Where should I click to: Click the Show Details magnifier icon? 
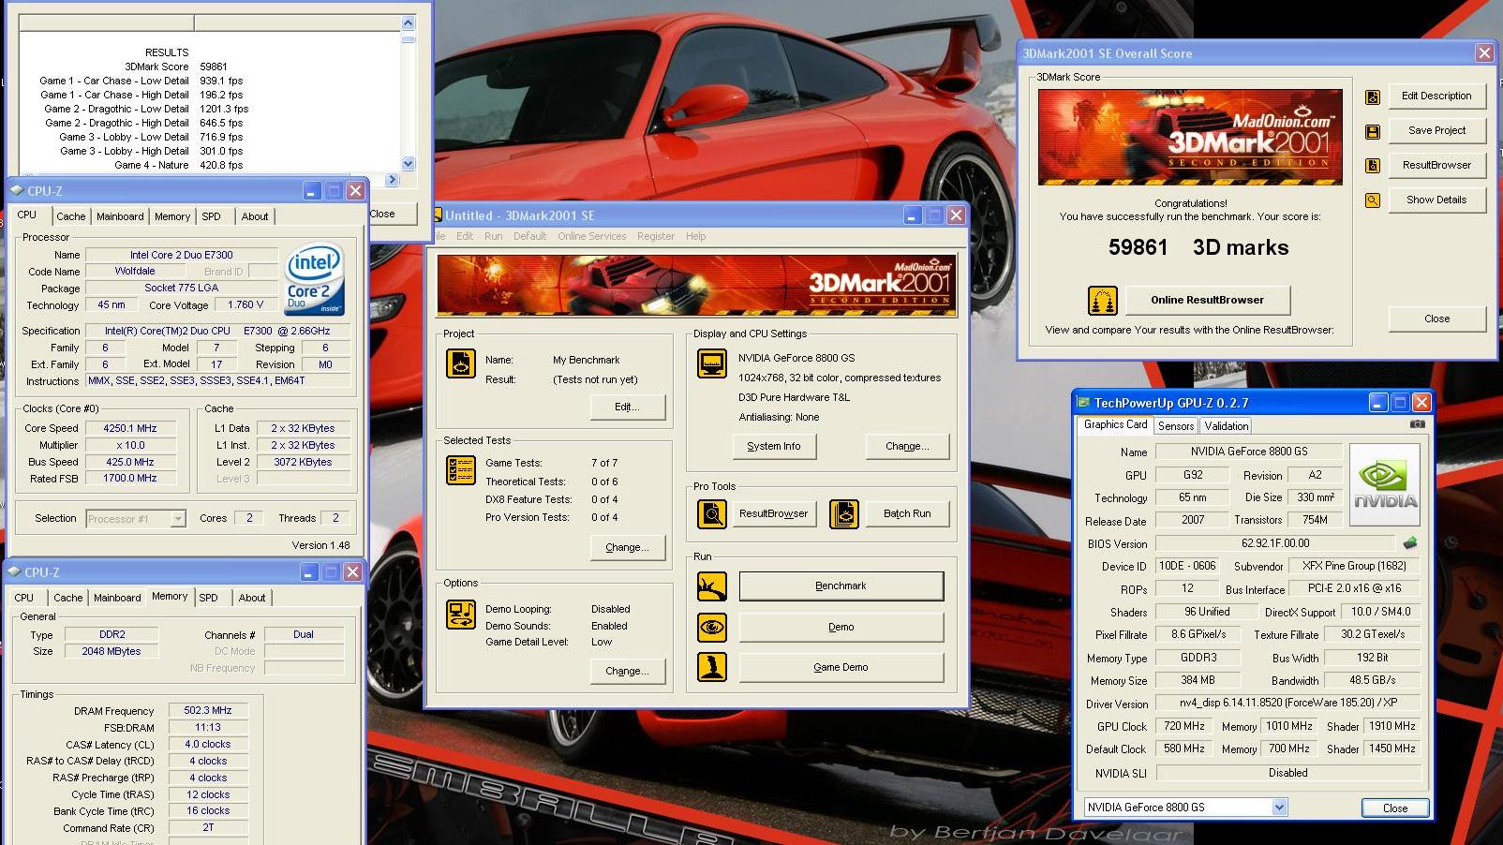(x=1373, y=200)
